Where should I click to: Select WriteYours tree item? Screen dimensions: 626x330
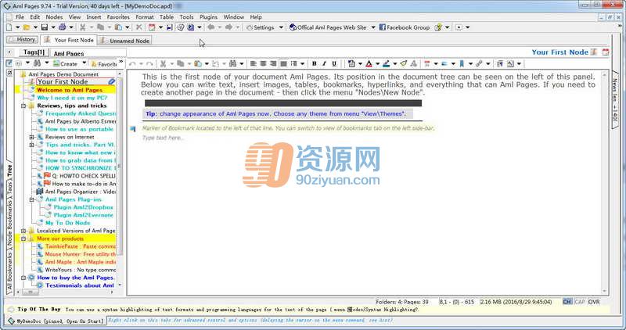[x=81, y=270]
